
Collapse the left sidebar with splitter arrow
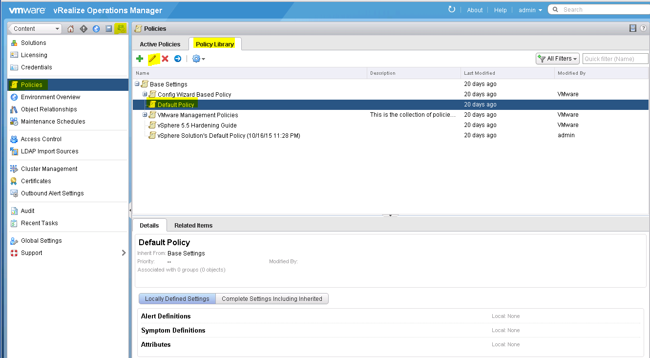(130, 210)
